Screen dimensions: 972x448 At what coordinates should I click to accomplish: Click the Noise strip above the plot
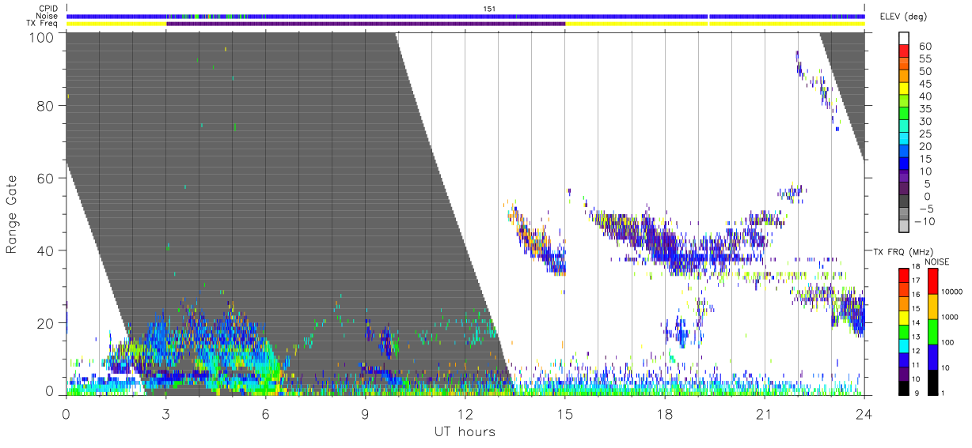click(x=465, y=16)
